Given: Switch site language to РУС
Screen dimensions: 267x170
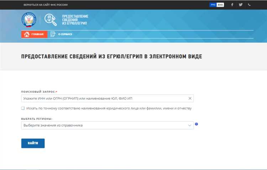Looking at the screenshot, I should point(213,5).
